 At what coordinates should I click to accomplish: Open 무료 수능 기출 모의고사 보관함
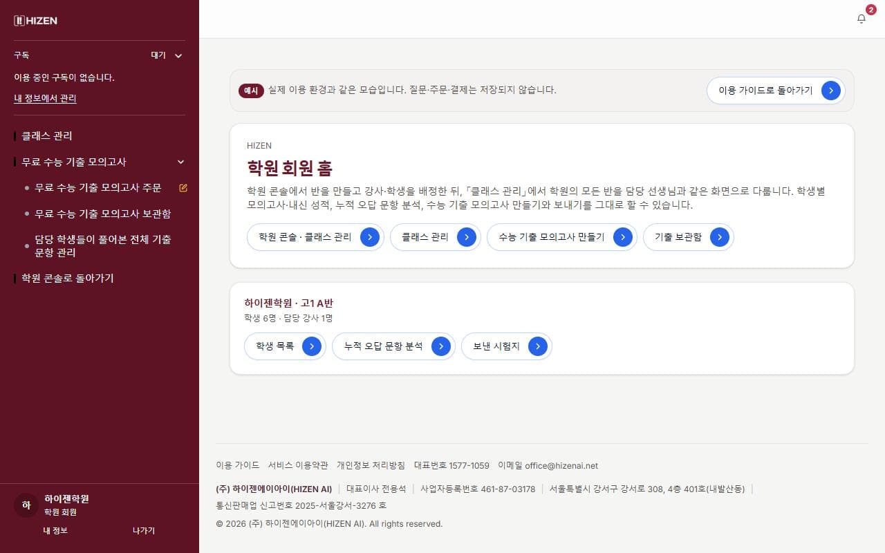coord(103,214)
